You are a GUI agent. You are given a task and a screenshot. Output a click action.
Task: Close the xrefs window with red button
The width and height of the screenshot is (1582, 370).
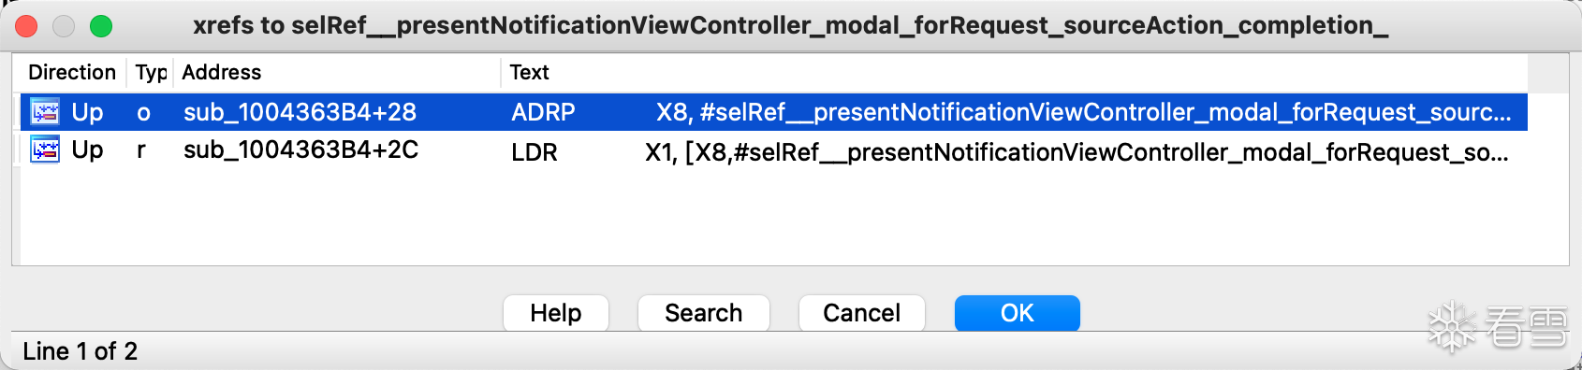[26, 26]
